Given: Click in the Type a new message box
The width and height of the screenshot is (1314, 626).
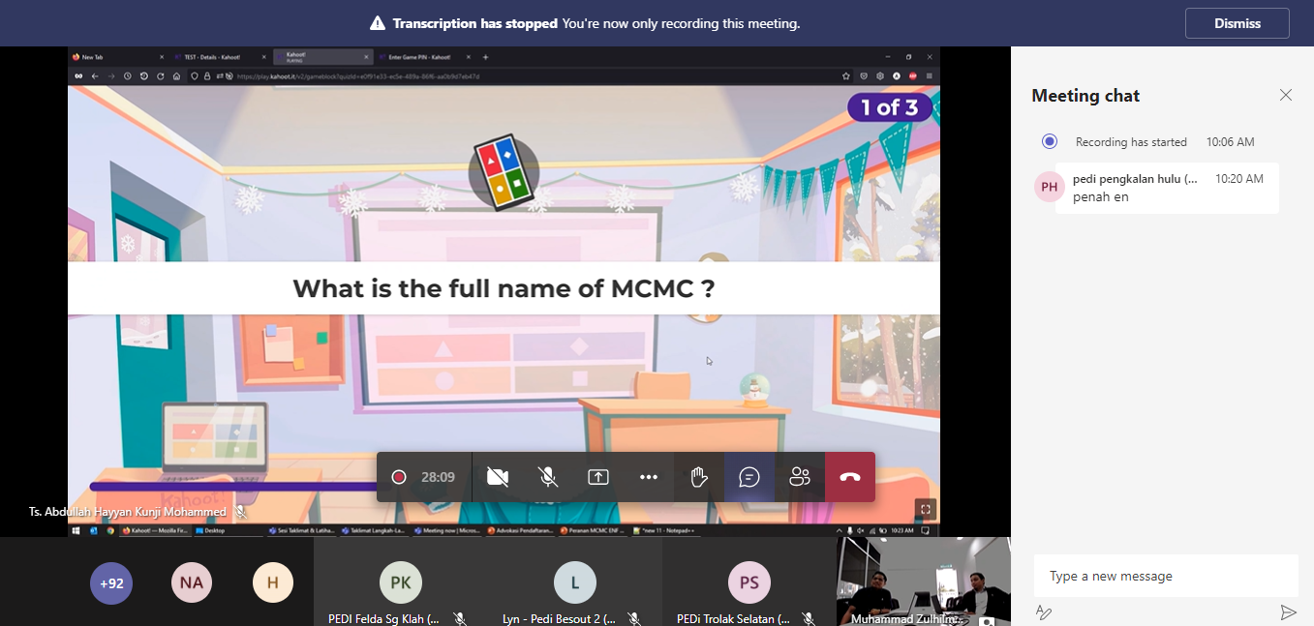Looking at the screenshot, I should pos(1166,576).
